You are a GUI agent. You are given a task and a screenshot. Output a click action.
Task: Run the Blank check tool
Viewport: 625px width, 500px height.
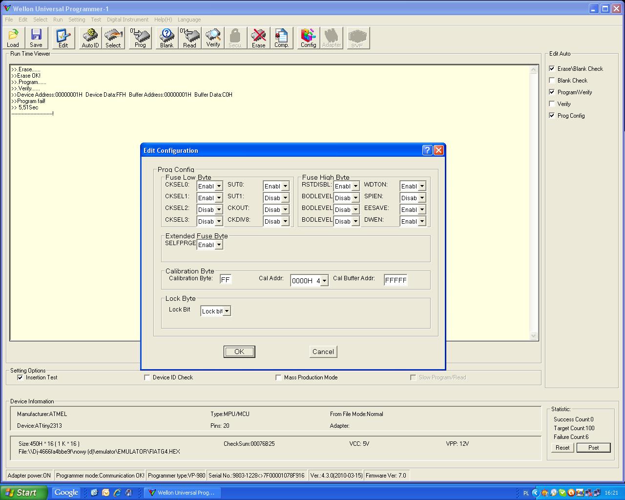pos(167,38)
